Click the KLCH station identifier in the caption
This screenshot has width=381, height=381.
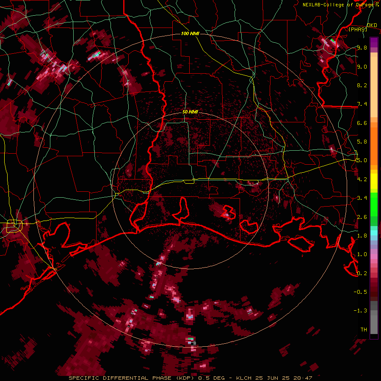[245, 378]
